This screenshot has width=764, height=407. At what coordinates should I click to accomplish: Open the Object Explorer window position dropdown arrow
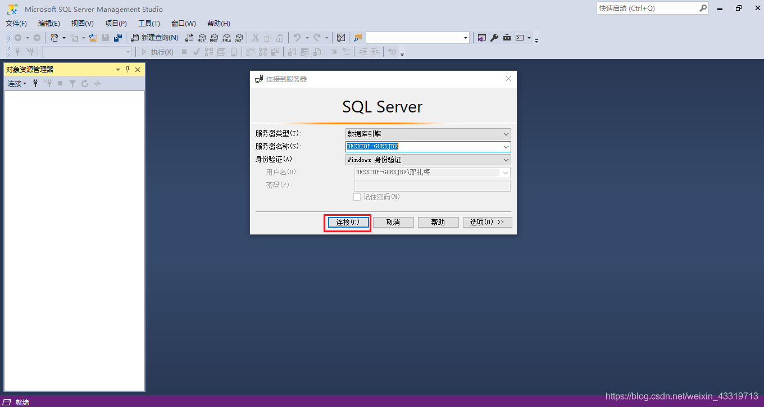pyautogui.click(x=118, y=69)
